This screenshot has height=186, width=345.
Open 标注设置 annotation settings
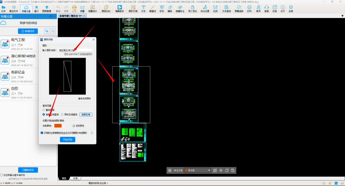coord(205,9)
